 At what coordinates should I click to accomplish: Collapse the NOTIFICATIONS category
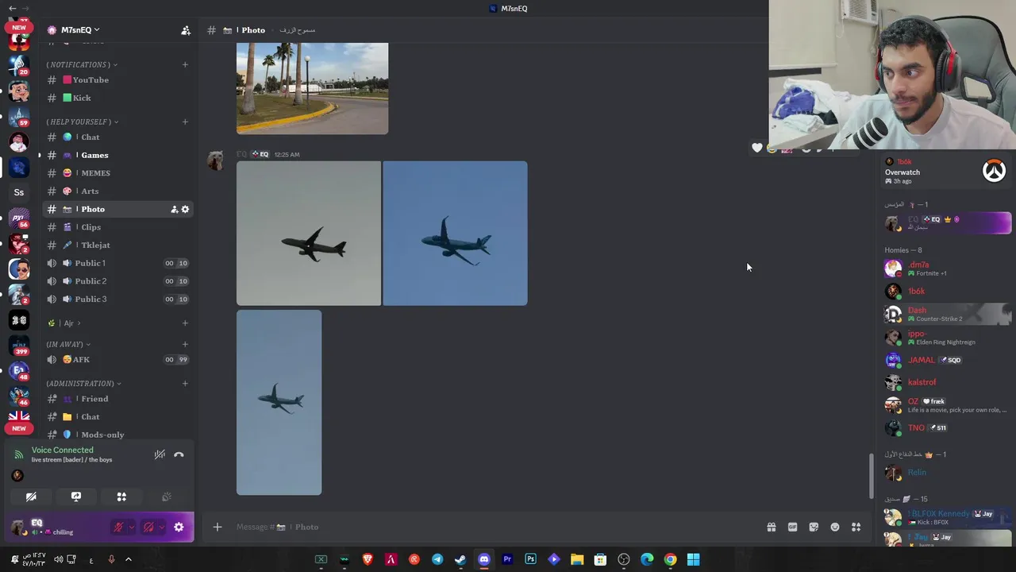82,64
